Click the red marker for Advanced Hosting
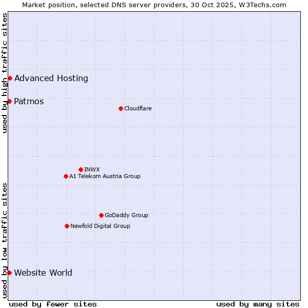Image resolution: width=308 pixels, height=308 pixels. point(10,78)
